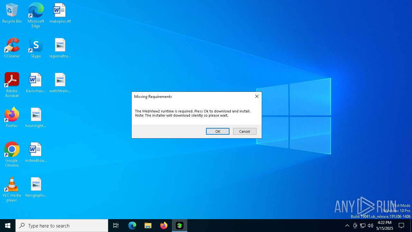Click OK to install WebView2 runtime
412x232 pixels.
point(218,131)
